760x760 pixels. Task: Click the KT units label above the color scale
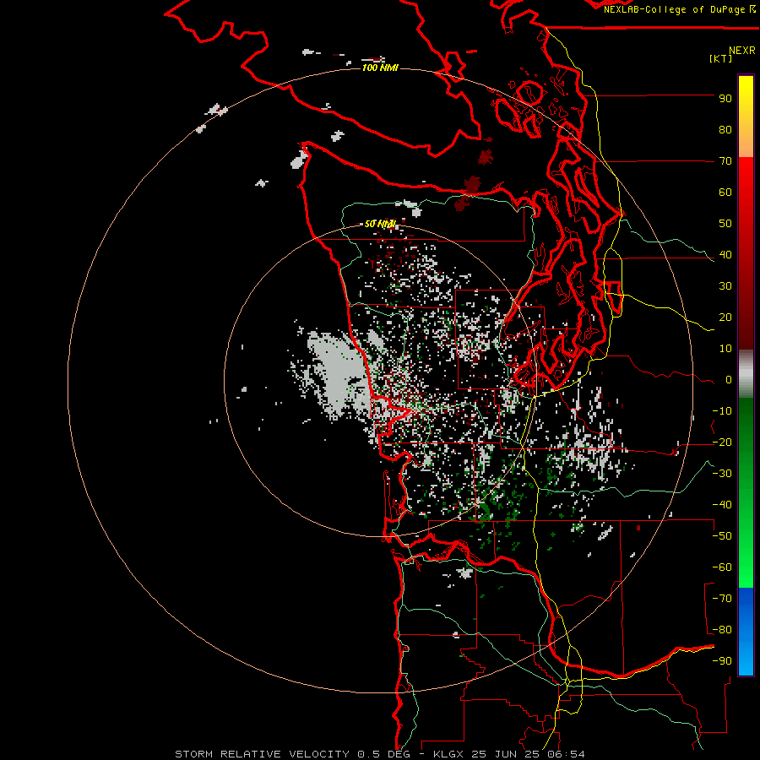click(721, 58)
